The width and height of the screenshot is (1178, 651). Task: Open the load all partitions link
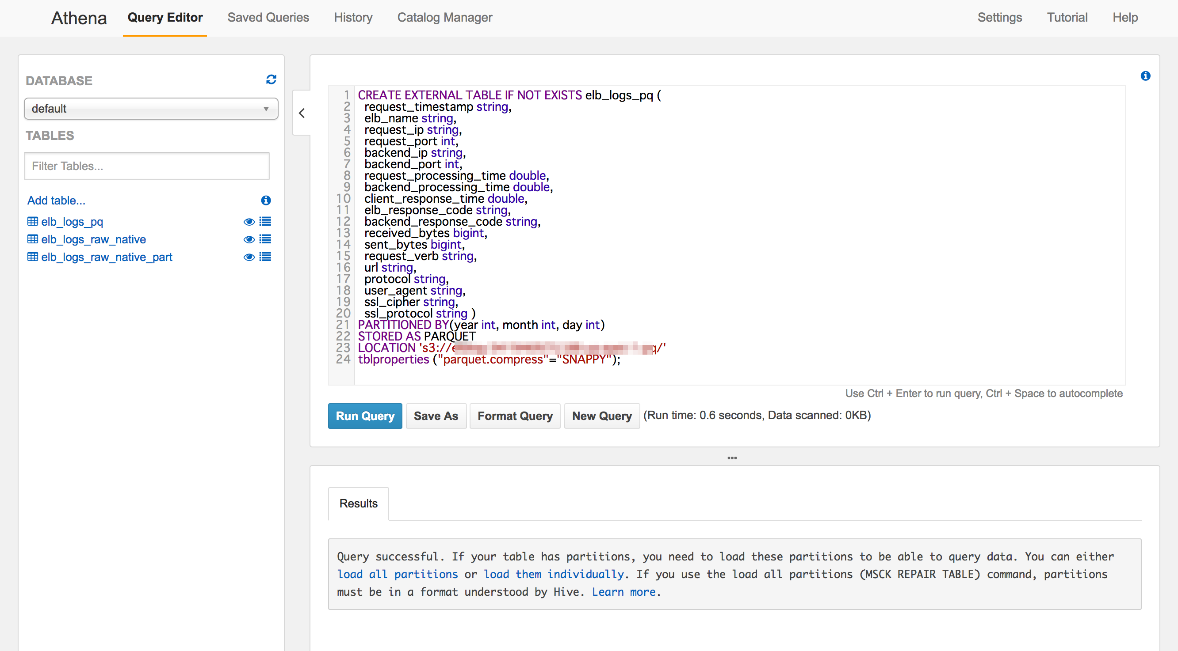[x=397, y=574]
